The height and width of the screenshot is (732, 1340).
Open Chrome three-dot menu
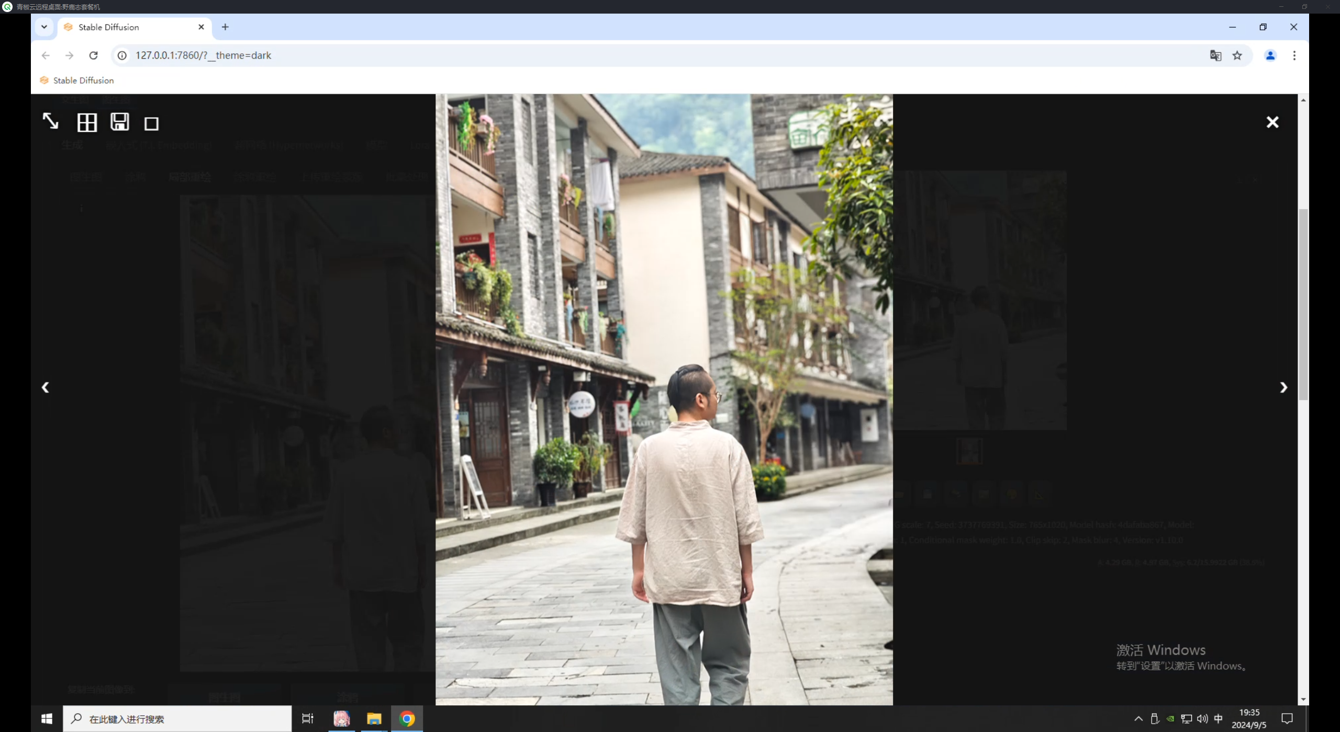1294,55
